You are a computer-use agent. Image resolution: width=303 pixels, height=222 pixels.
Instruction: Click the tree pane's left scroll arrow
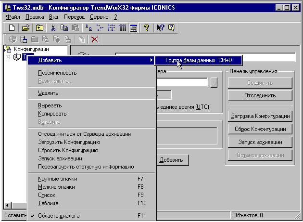[8, 205]
